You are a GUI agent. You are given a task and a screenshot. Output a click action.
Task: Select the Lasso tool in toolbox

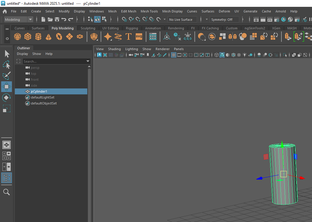[7, 65]
